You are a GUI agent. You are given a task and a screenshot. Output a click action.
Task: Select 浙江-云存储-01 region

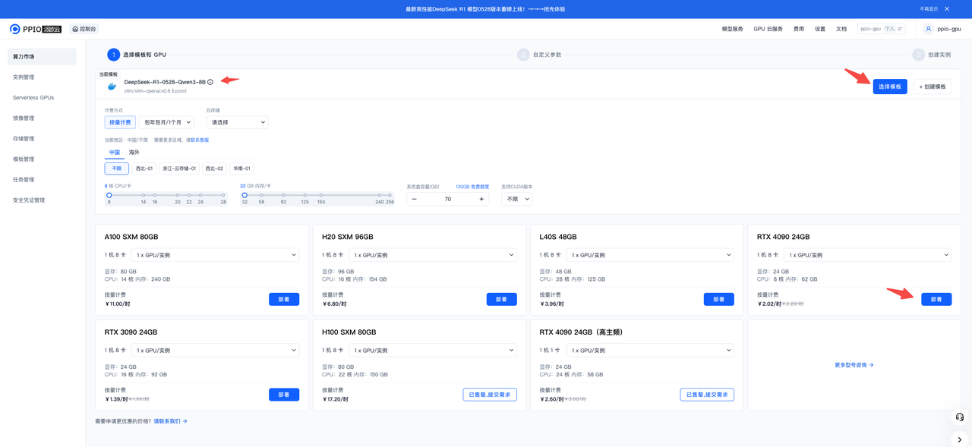pyautogui.click(x=180, y=168)
